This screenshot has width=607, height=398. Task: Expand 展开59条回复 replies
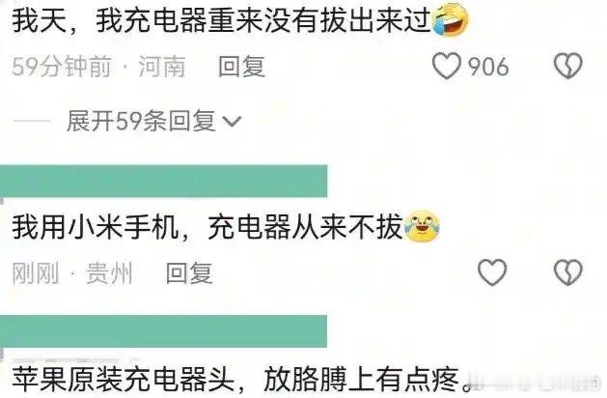[x=153, y=121]
